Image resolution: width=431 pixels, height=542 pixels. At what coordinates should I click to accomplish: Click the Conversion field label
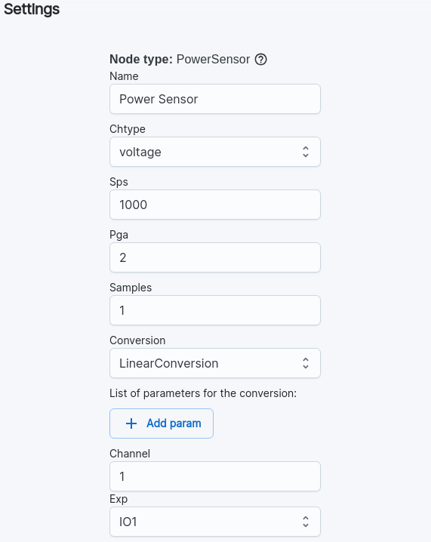pos(137,340)
